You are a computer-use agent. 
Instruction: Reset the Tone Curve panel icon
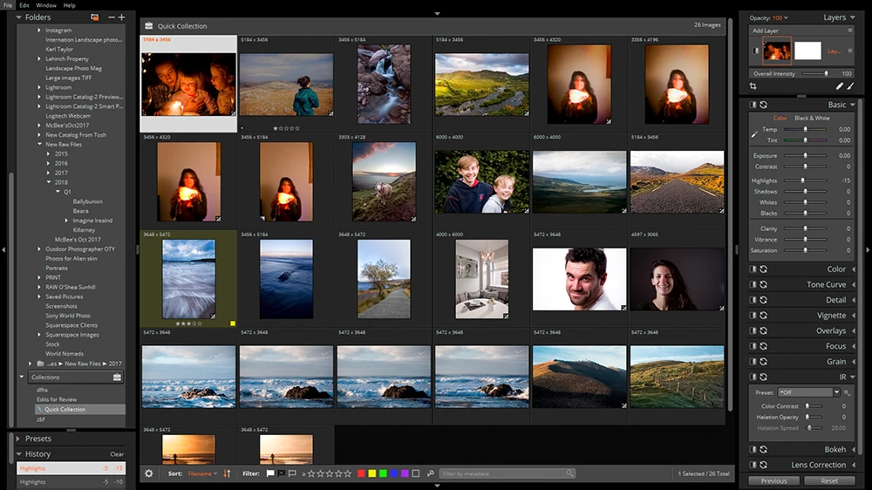[x=764, y=284]
